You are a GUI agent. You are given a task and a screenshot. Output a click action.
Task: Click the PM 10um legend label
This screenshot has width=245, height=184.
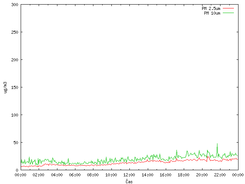click(212, 13)
